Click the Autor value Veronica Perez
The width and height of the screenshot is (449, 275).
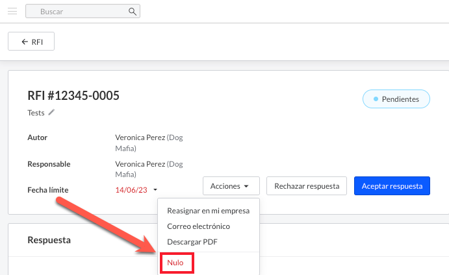coord(140,137)
